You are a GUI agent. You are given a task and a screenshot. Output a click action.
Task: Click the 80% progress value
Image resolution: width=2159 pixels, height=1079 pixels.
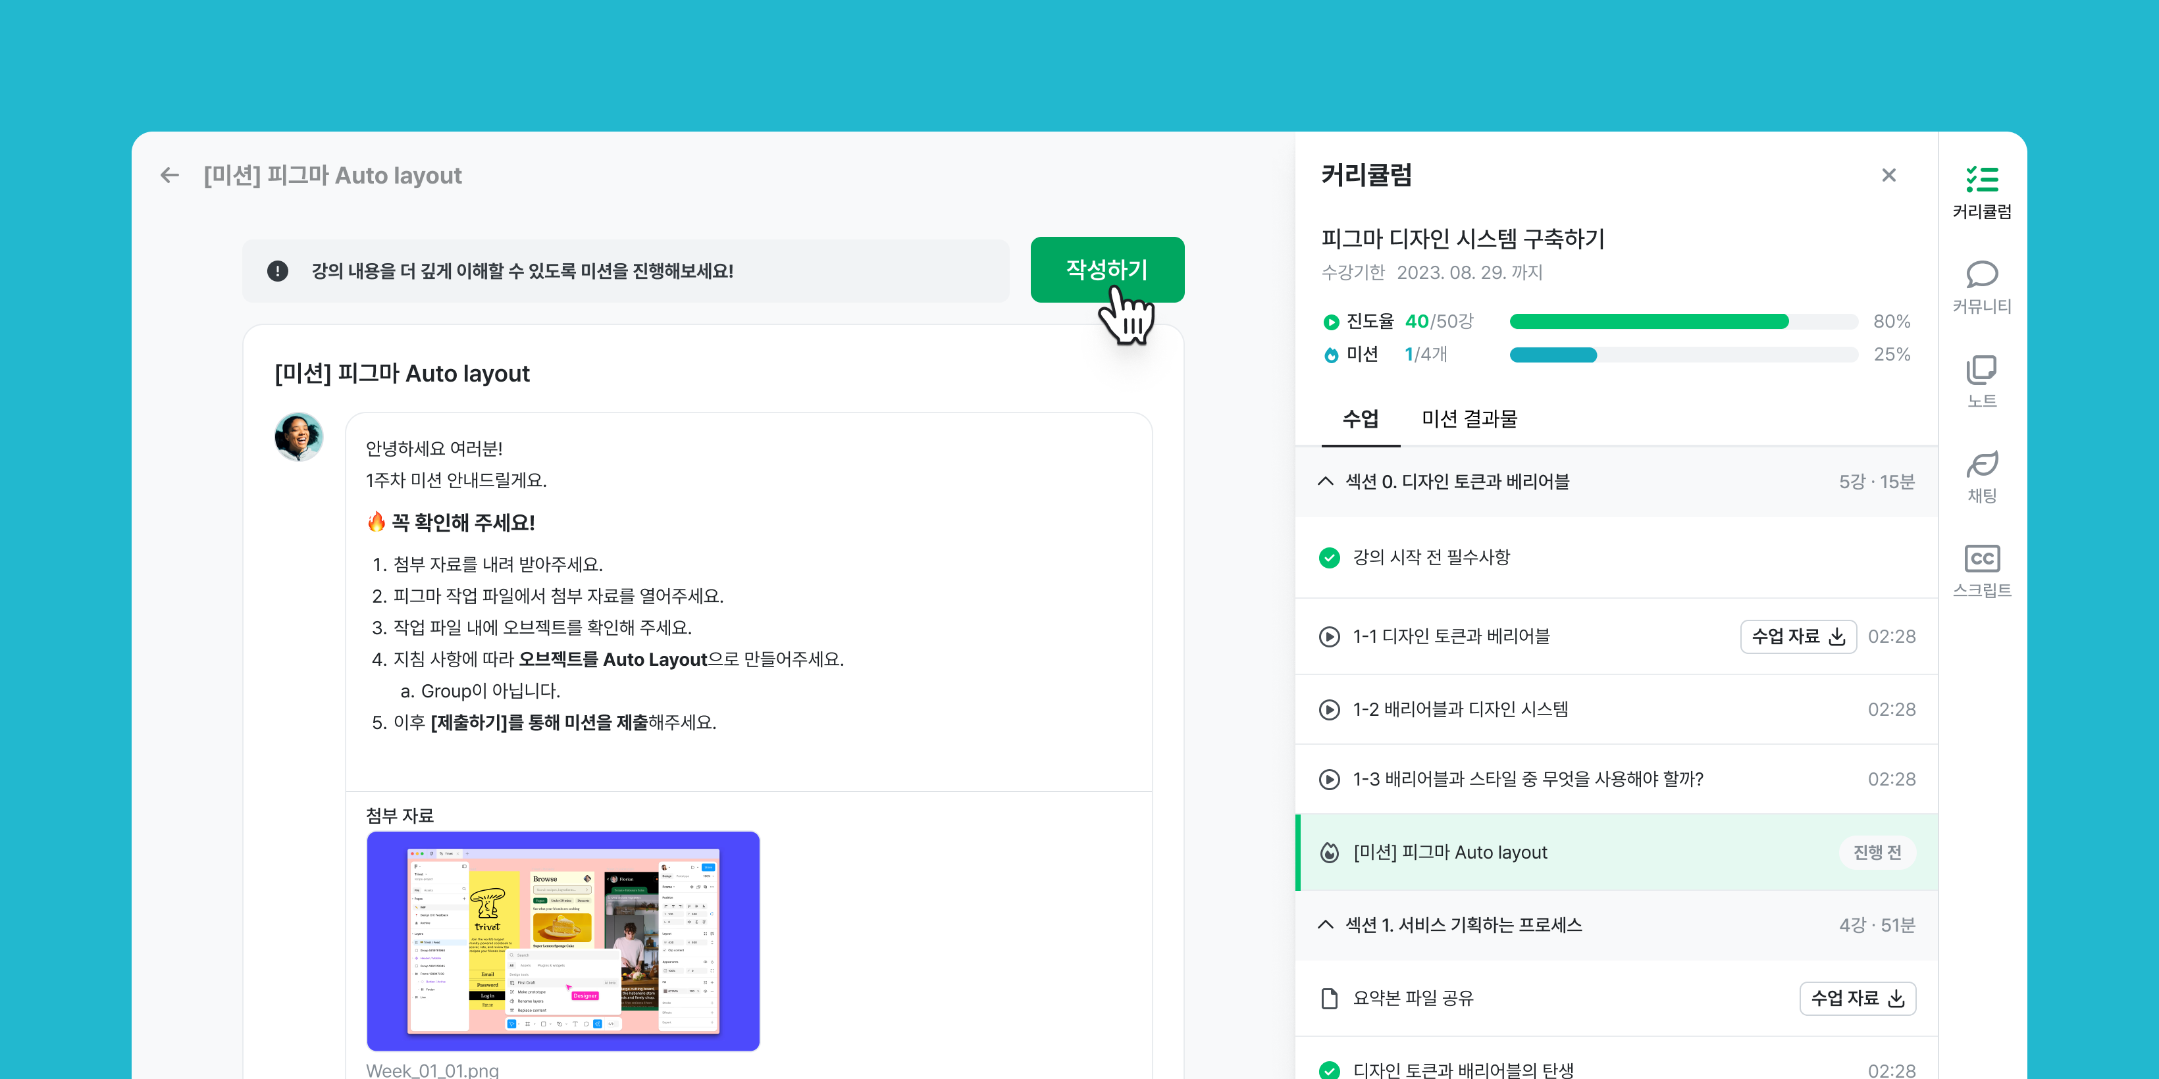[1892, 322]
